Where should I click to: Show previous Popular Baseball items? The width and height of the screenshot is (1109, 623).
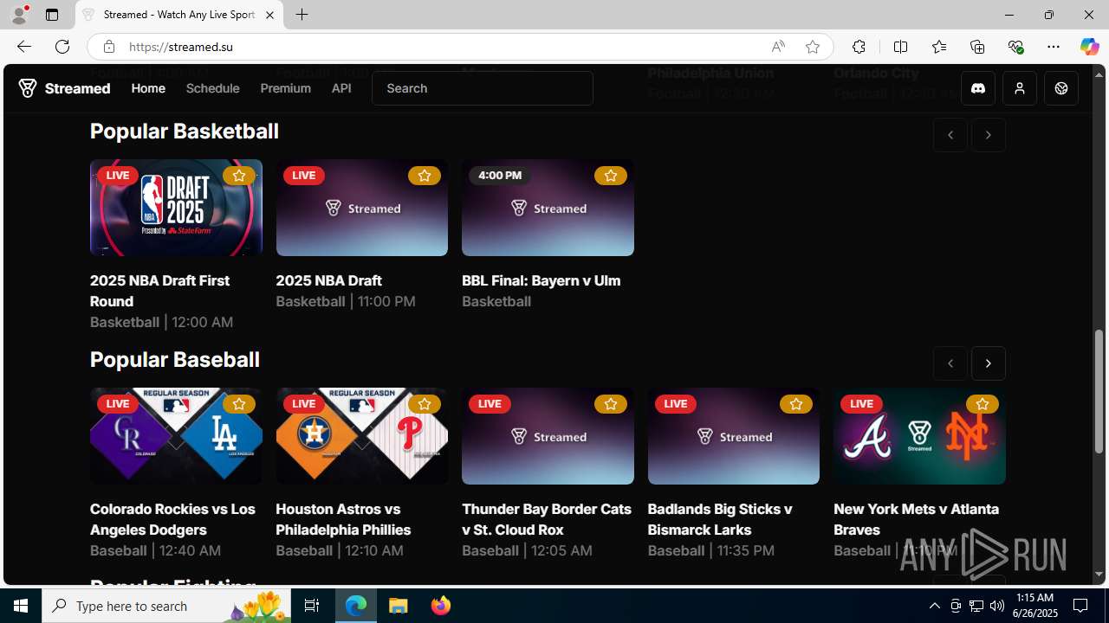pos(950,363)
